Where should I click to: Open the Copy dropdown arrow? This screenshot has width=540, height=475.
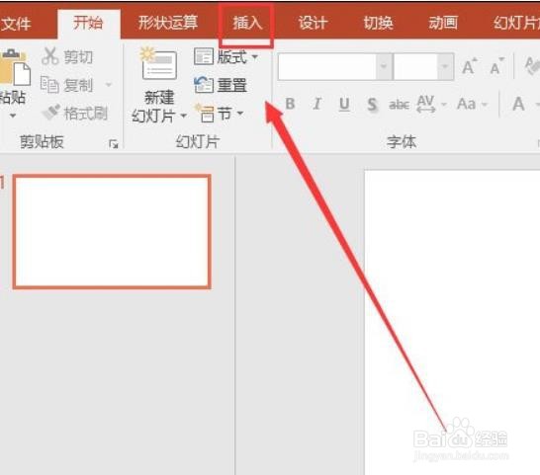[109, 85]
